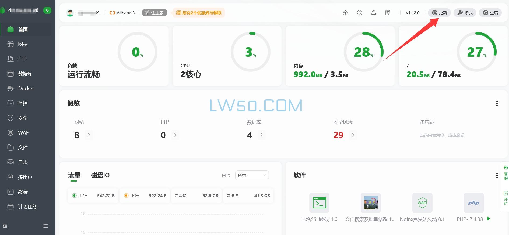
Task: Click the 负载 load gauge
Action: pyautogui.click(x=138, y=52)
